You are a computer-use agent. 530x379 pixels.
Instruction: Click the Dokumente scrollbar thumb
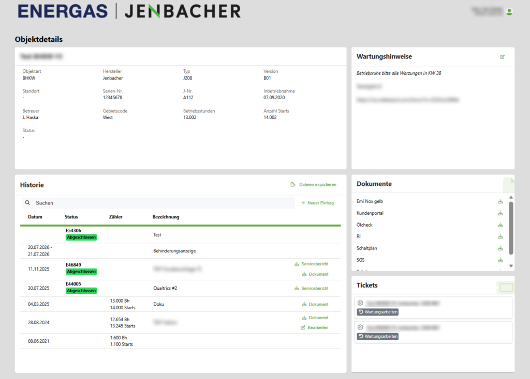[x=511, y=228]
